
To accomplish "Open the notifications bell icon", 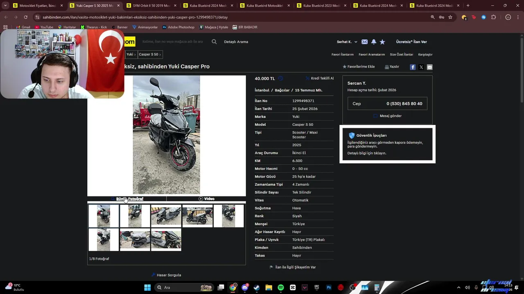I will point(373,42).
